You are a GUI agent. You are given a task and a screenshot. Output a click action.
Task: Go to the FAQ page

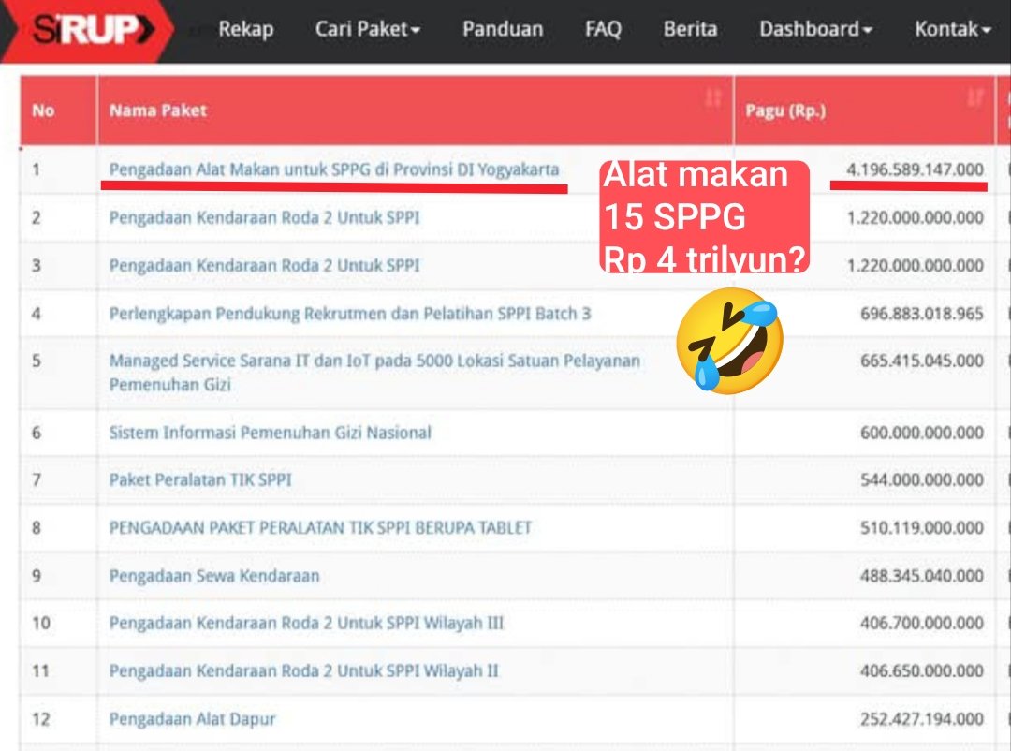pos(603,29)
